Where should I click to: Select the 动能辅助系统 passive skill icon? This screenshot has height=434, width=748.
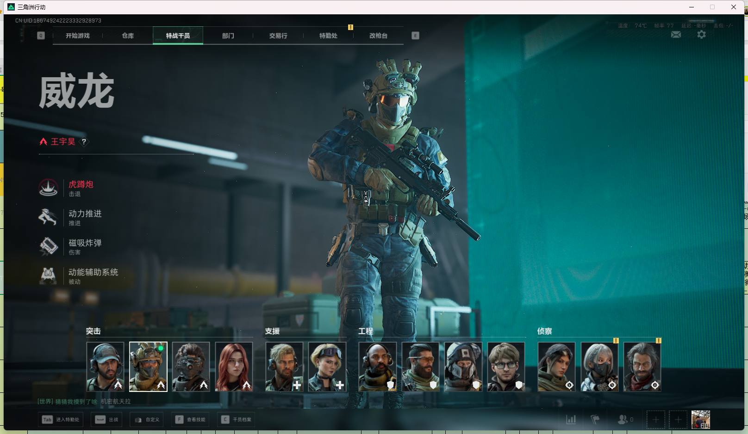point(48,276)
